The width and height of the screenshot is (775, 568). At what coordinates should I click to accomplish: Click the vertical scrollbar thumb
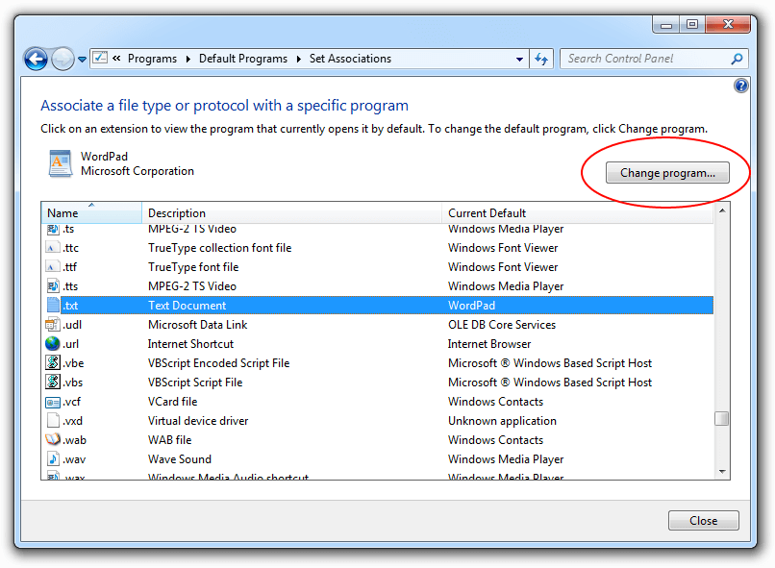722,418
